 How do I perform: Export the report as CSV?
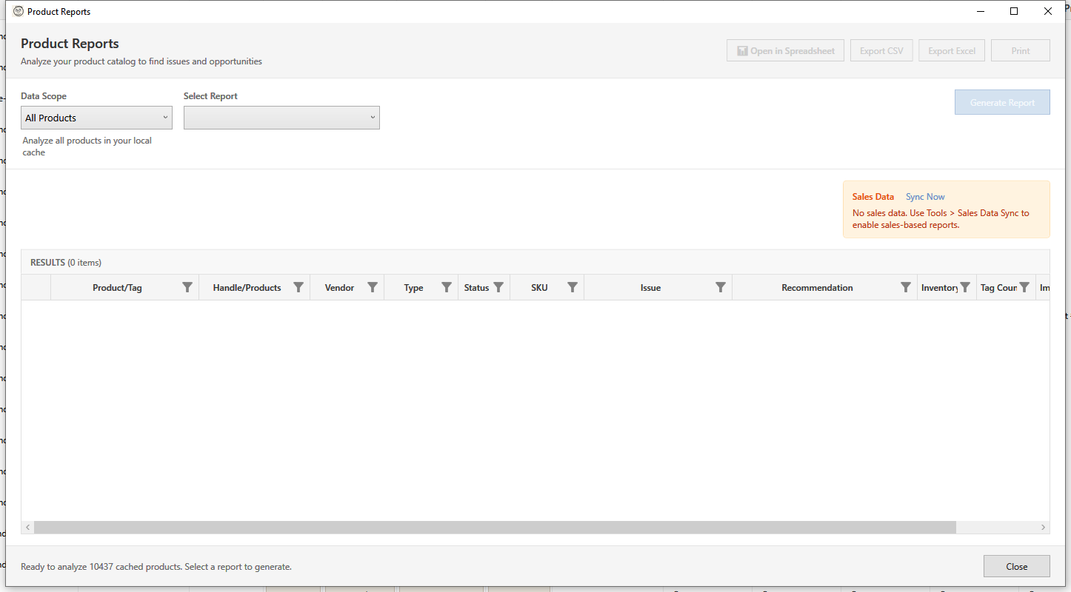coord(881,50)
